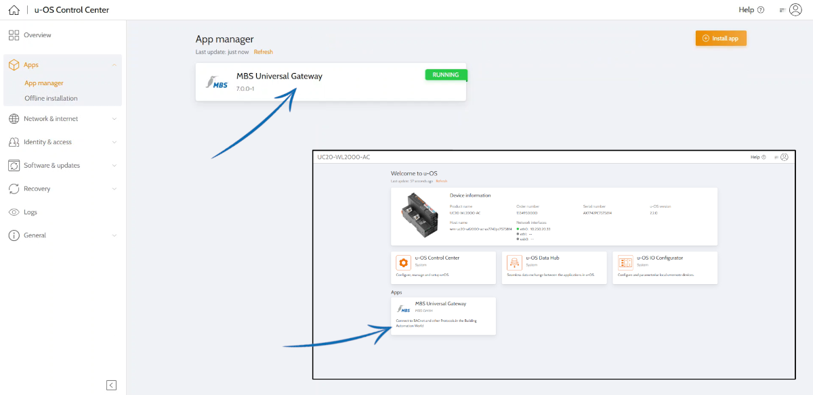Click the u-OS IO Configurator icon in inset
813x395 pixels.
[x=625, y=263]
